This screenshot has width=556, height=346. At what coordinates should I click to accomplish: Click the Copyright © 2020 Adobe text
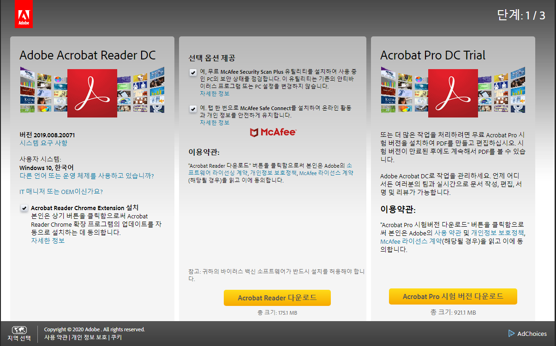click(x=94, y=329)
